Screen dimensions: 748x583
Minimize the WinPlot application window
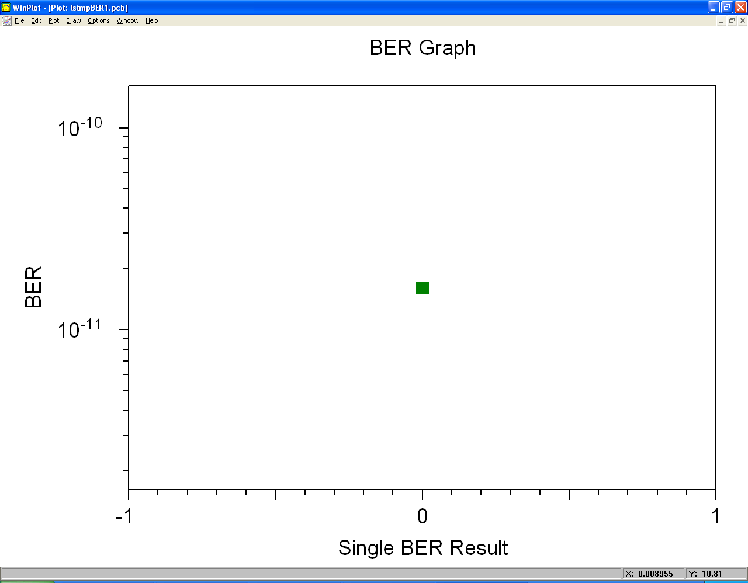[x=714, y=8]
